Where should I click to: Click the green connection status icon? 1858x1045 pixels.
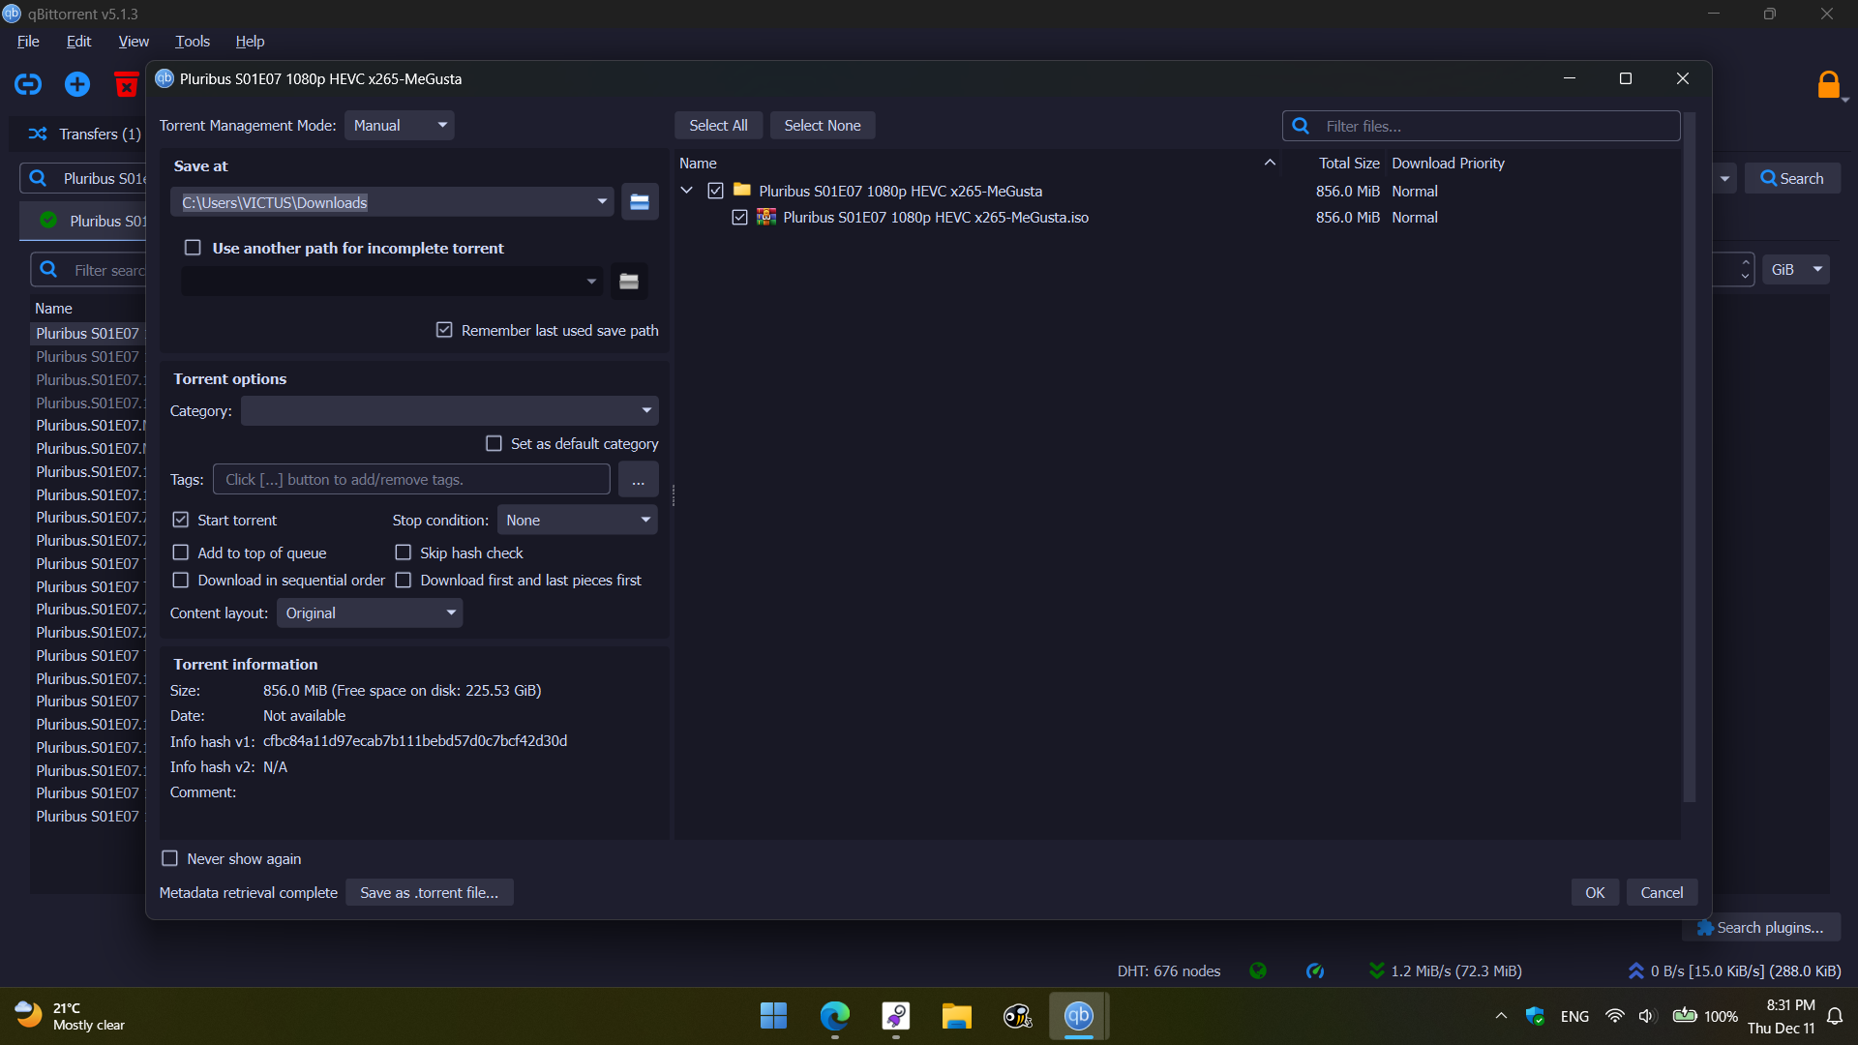(x=1258, y=970)
